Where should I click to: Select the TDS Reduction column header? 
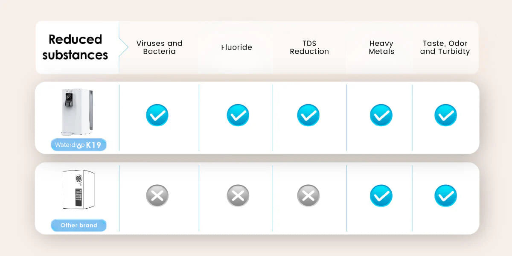[x=309, y=47]
